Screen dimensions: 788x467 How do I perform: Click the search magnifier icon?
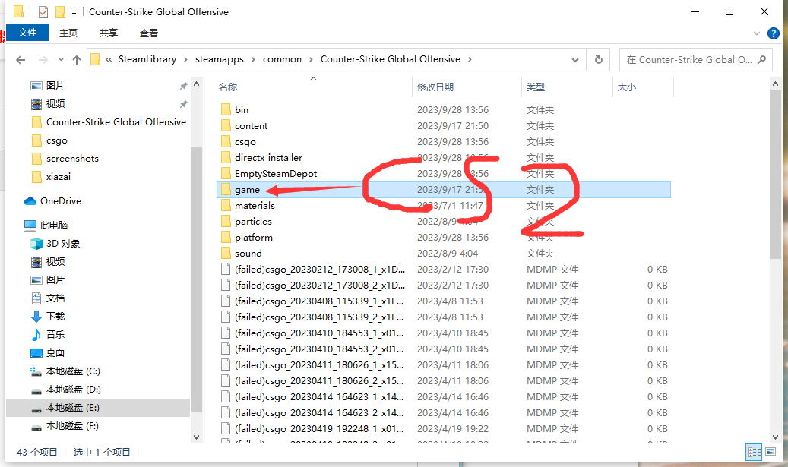point(762,59)
